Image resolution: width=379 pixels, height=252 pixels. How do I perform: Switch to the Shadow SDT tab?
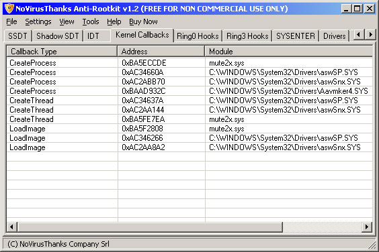[x=58, y=36]
